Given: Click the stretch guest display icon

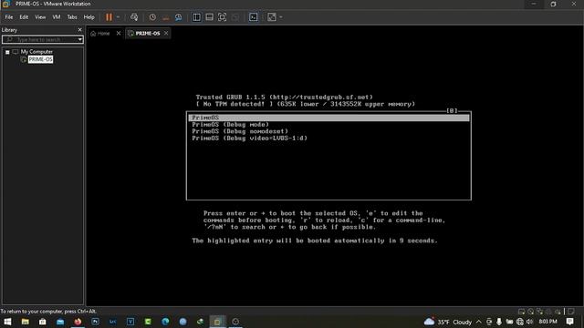Looking at the screenshot, I should (272, 17).
